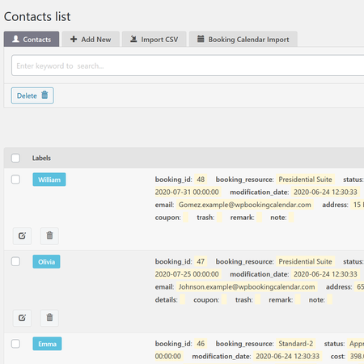This screenshot has height=364, width=364.
Task: Toggle the select-all checkbox beside Labels
Action: coord(15,158)
